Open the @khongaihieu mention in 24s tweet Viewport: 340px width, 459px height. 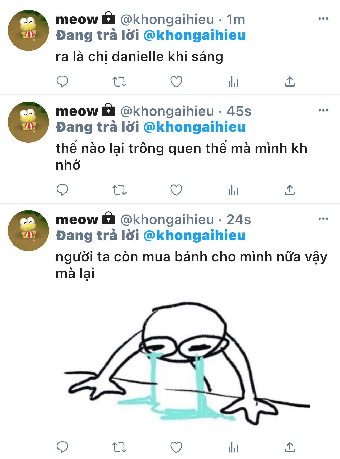tap(195, 235)
